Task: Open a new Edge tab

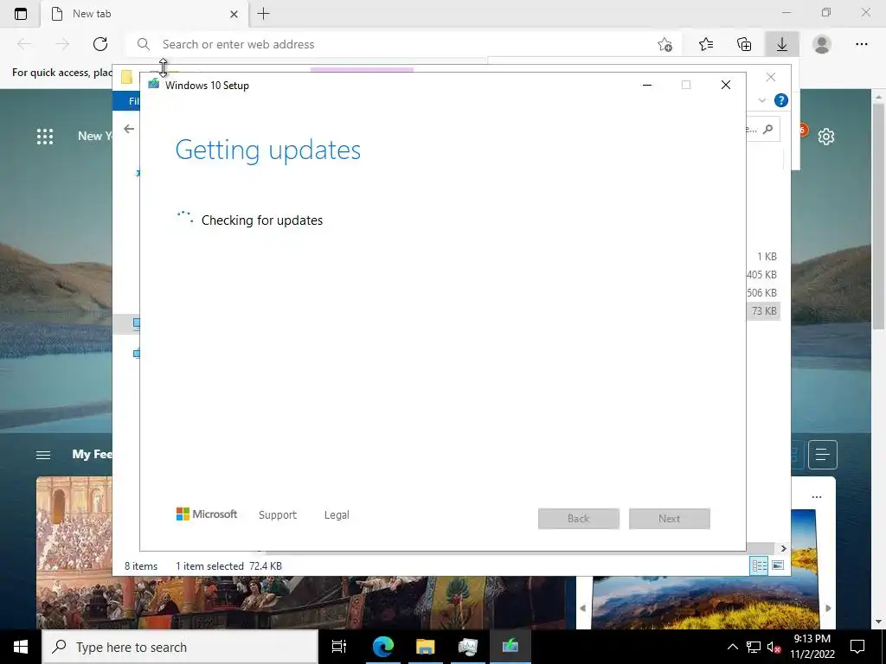Action: pyautogui.click(x=263, y=14)
